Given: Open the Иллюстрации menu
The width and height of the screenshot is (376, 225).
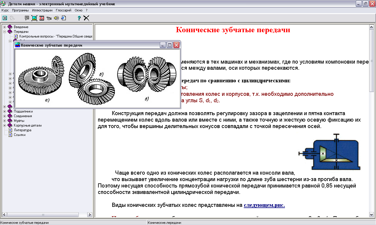Looking at the screenshot, I should click(x=42, y=10).
